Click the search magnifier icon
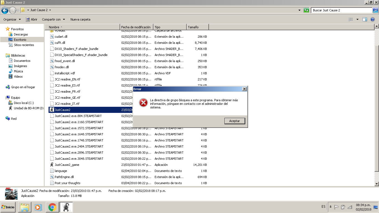The width and height of the screenshot is (379, 213). pyautogui.click(x=375, y=10)
